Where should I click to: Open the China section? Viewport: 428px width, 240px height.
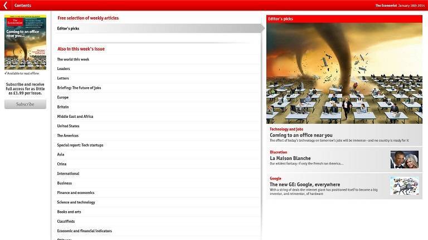pyautogui.click(x=158, y=164)
